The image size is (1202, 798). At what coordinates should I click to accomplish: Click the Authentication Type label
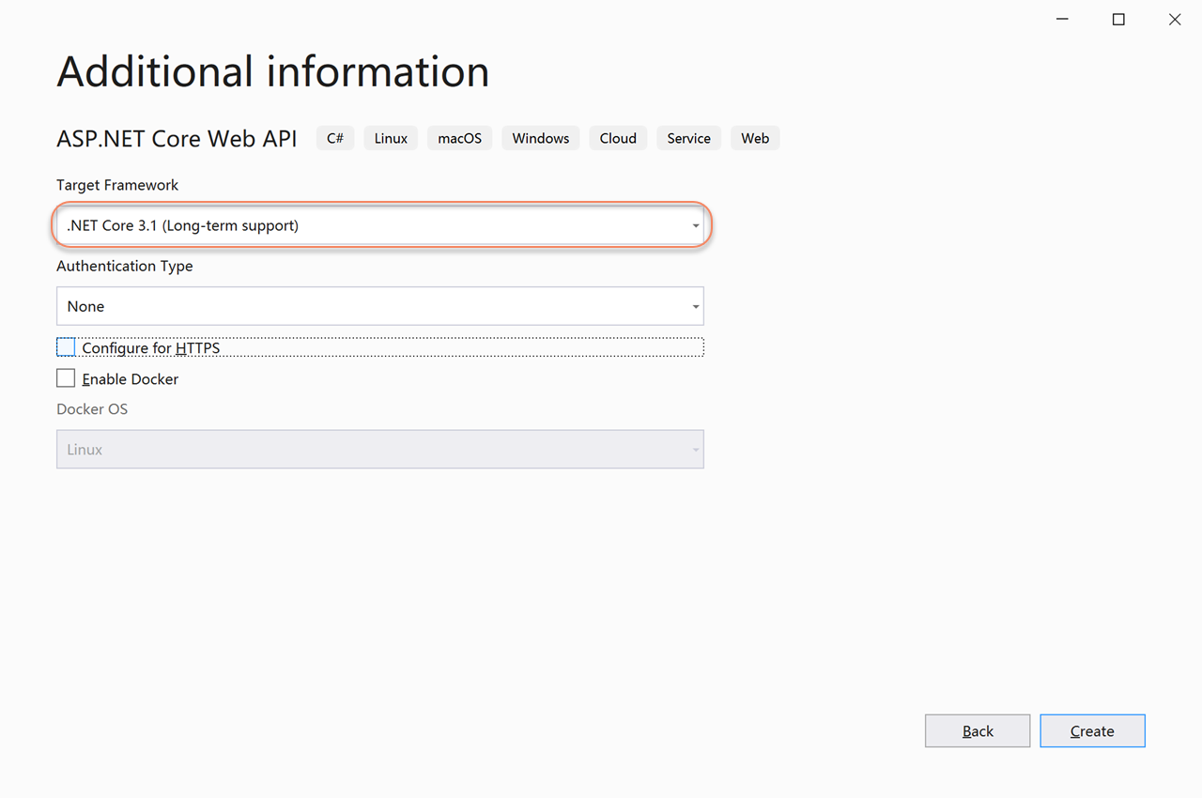(125, 266)
